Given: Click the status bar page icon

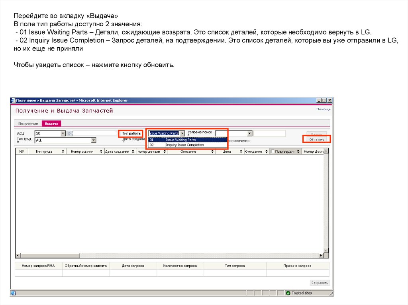Looking at the screenshot, I should click(x=13, y=293).
